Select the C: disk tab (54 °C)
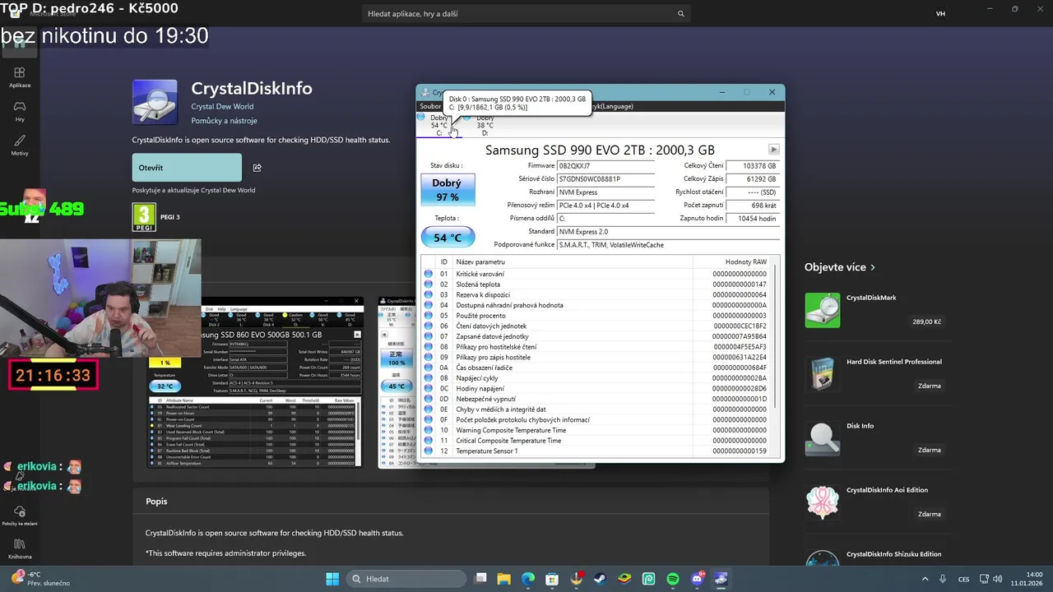 [x=438, y=125]
